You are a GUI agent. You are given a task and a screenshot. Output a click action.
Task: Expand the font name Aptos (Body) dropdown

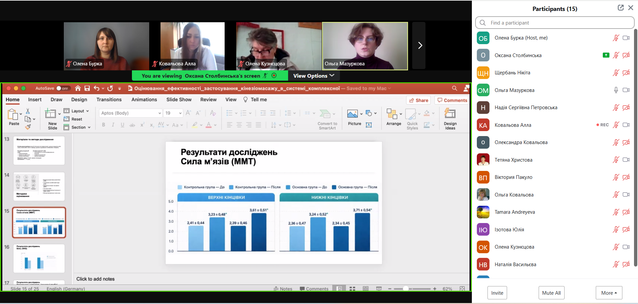click(159, 113)
